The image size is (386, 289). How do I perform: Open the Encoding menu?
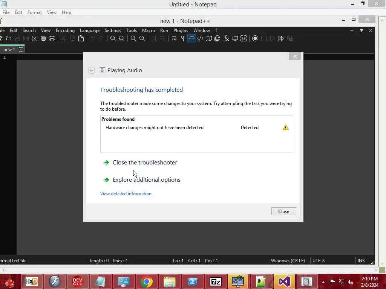coord(65,30)
